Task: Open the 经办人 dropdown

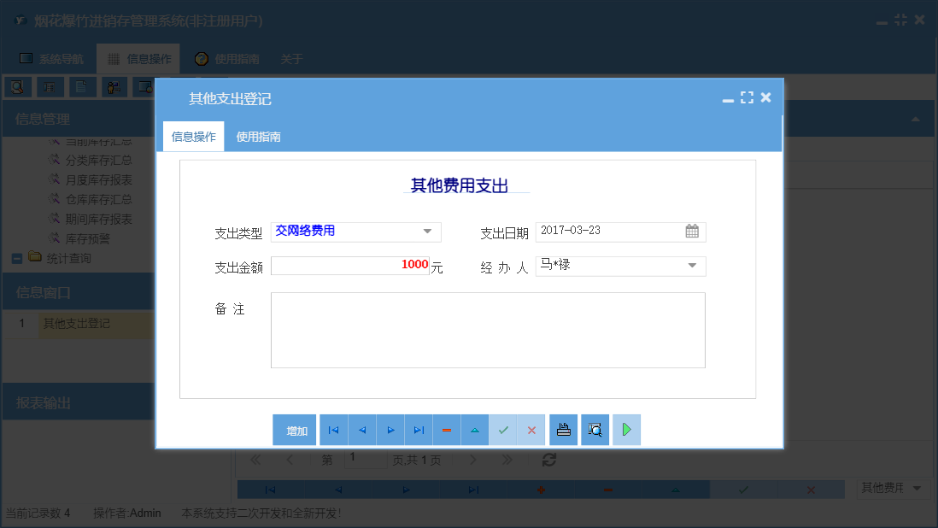Action: pos(694,267)
